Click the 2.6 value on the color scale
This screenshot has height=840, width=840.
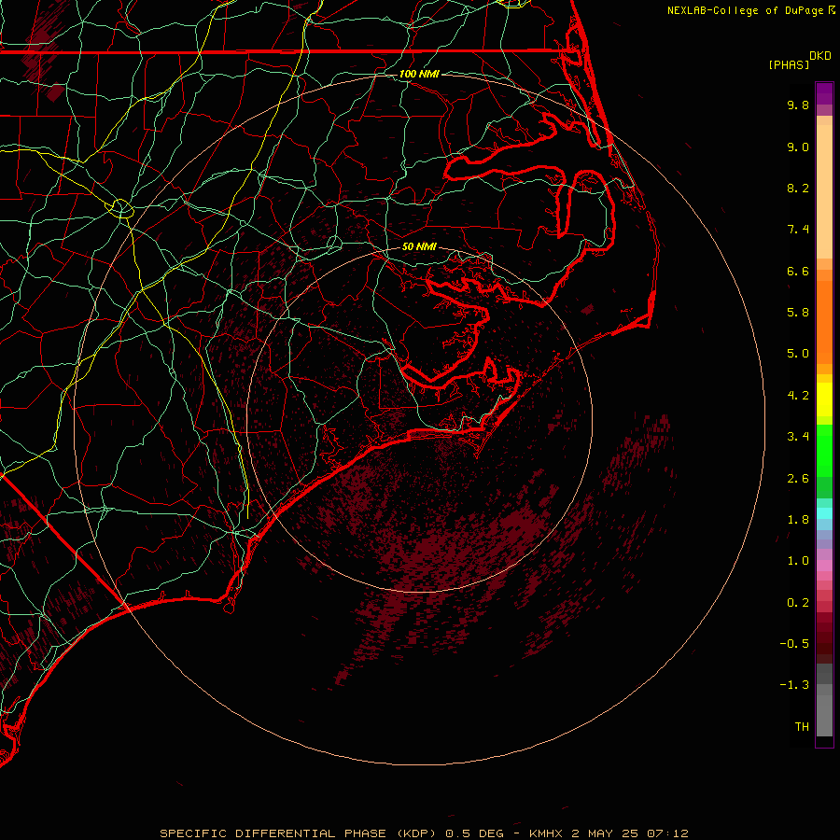point(798,479)
